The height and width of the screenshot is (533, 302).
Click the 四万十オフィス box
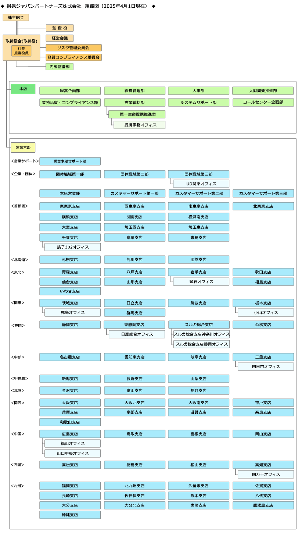click(266, 475)
